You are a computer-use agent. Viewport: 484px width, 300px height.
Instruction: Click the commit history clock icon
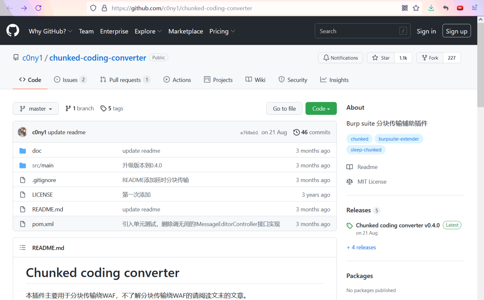click(296, 132)
